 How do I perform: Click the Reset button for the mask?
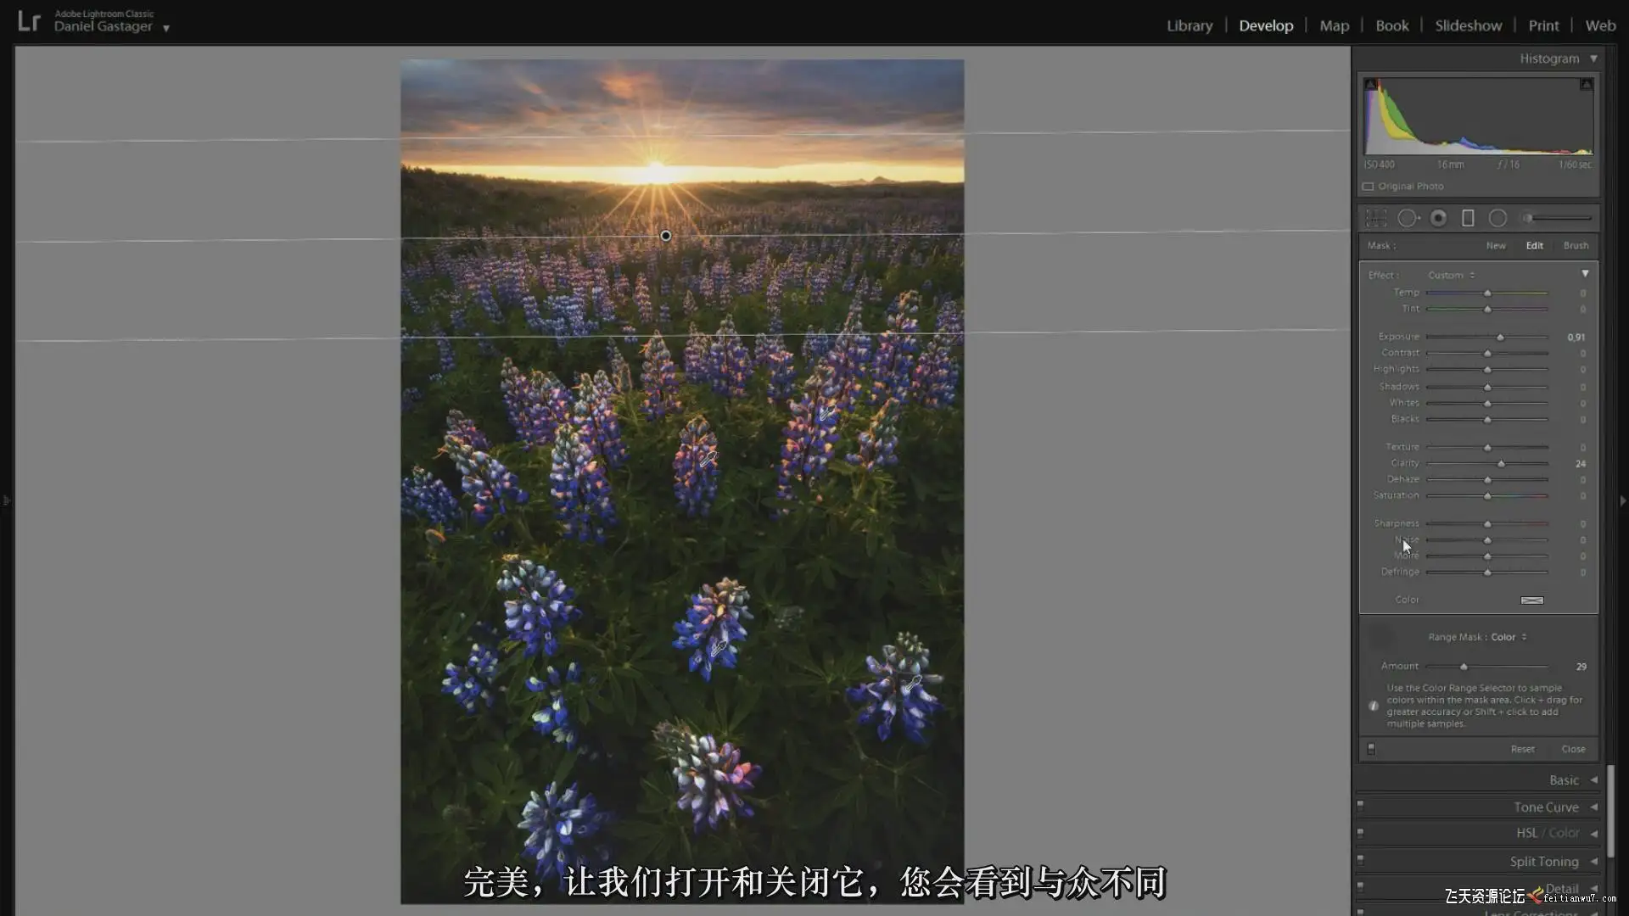1522,749
